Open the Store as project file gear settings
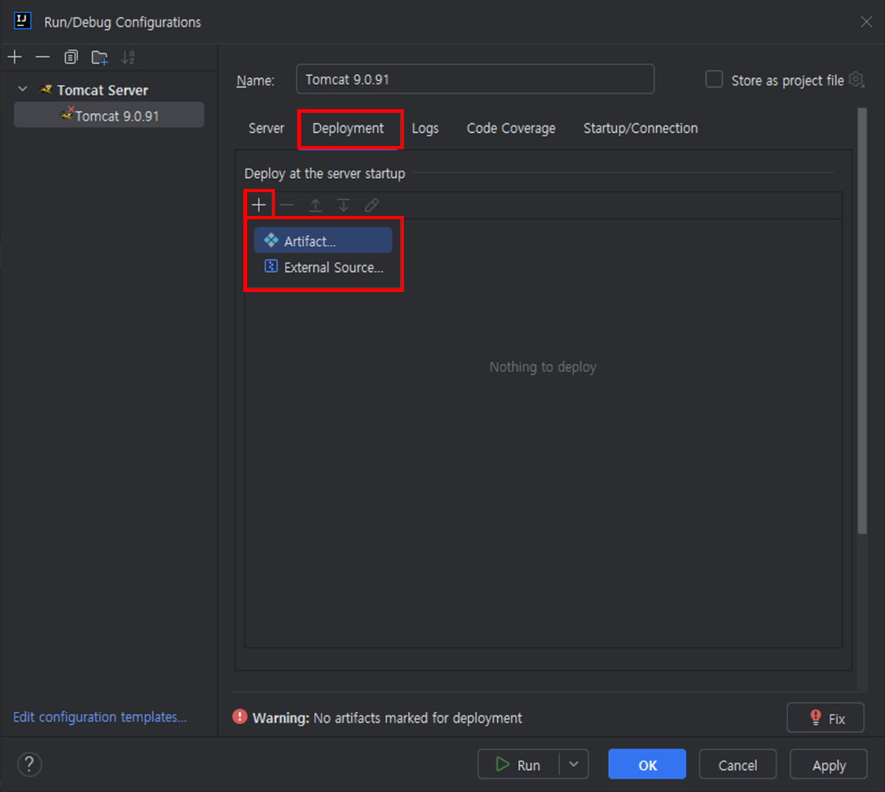This screenshot has width=885, height=792. (856, 80)
